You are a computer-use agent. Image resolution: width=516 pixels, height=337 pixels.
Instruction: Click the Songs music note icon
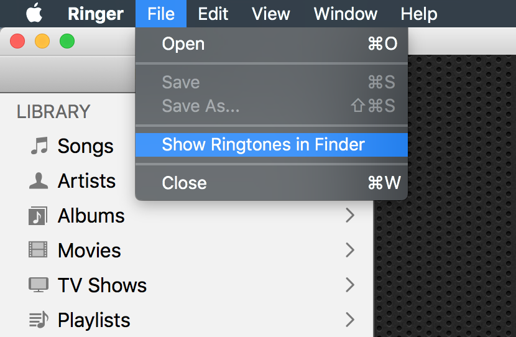pyautogui.click(x=39, y=146)
